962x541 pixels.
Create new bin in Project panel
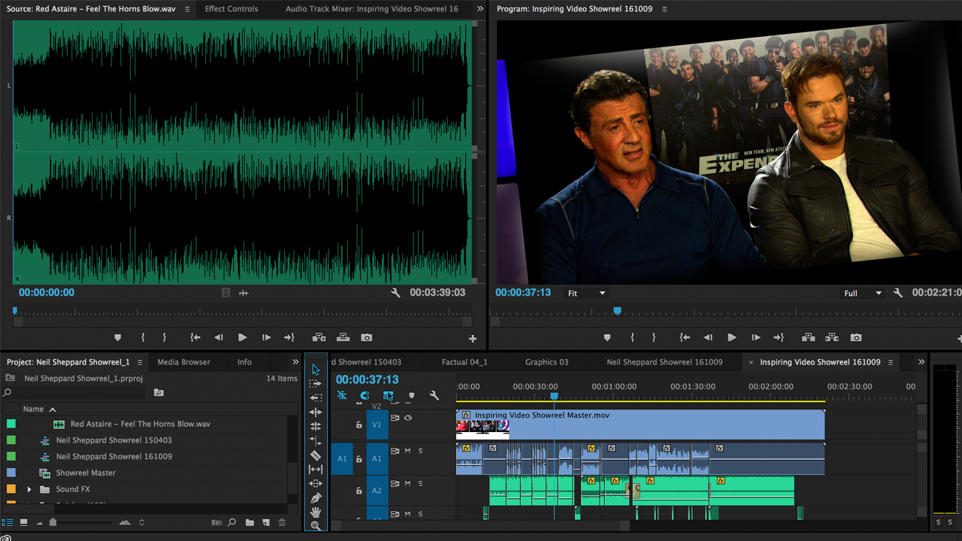pyautogui.click(x=250, y=522)
